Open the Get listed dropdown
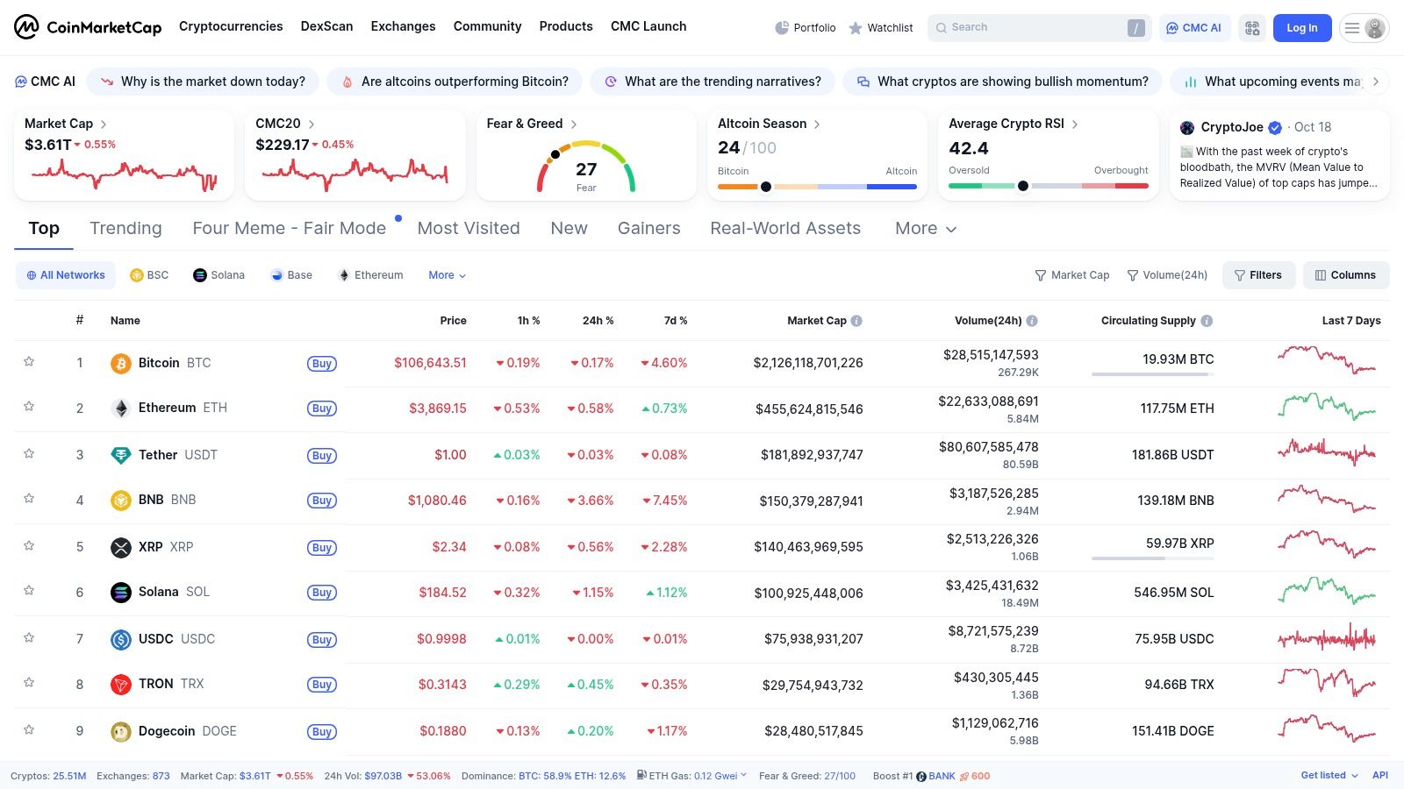The width and height of the screenshot is (1404, 789). (x=1329, y=776)
